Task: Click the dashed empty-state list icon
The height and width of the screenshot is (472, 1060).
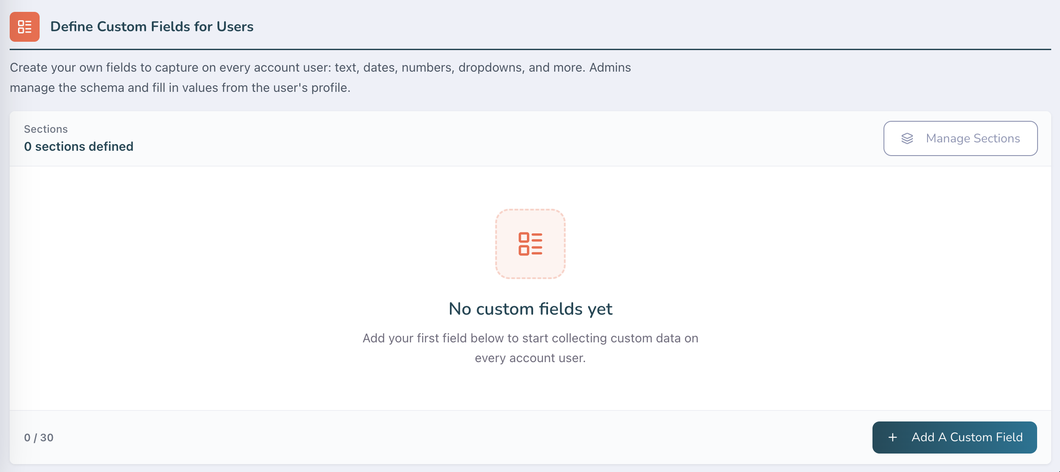Action: [x=530, y=244]
